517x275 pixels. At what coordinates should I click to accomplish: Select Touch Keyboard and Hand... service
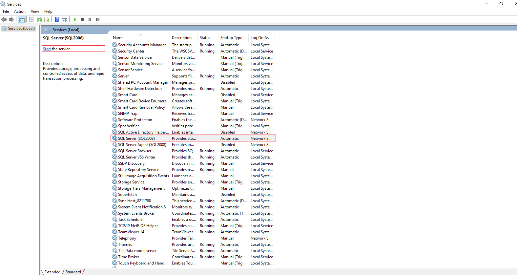[x=143, y=263]
